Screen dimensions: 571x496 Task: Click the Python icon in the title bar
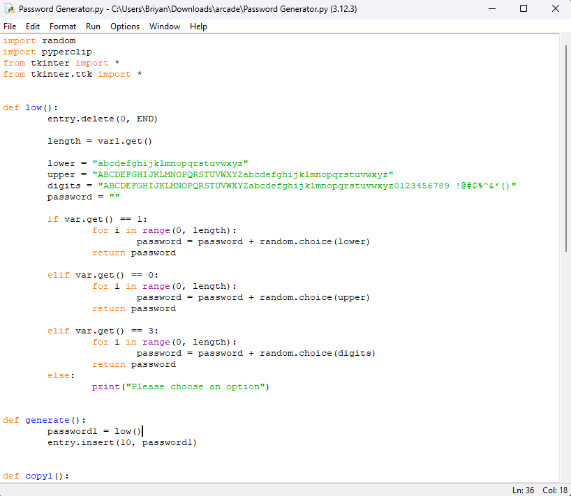[x=9, y=9]
